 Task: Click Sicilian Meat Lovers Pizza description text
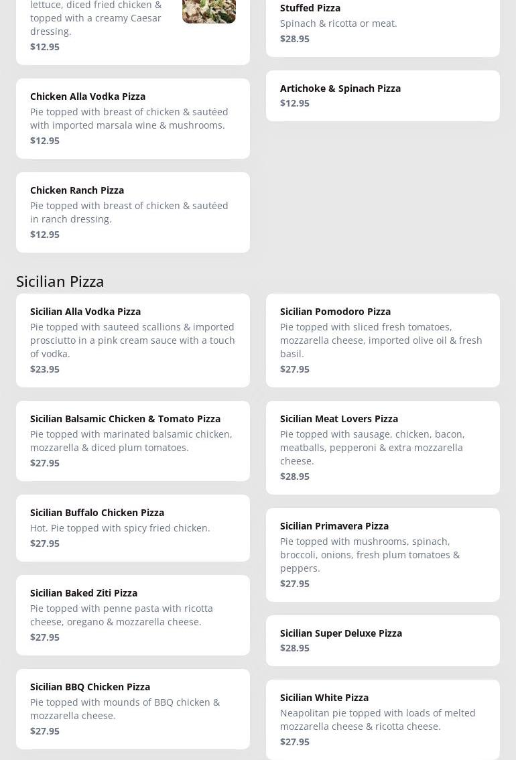click(372, 448)
